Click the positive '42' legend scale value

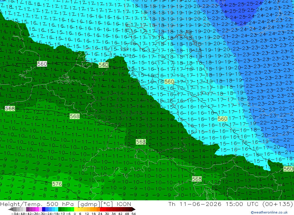120,214
